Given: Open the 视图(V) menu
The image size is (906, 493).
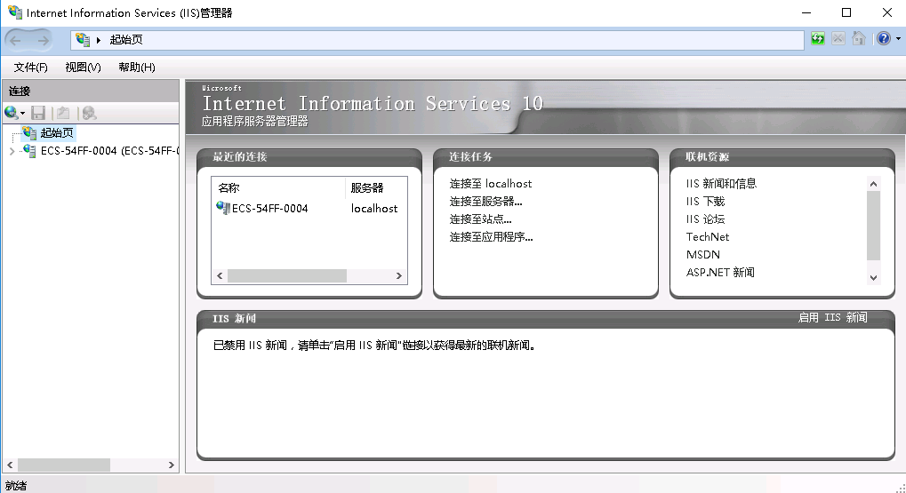Looking at the screenshot, I should pos(84,68).
